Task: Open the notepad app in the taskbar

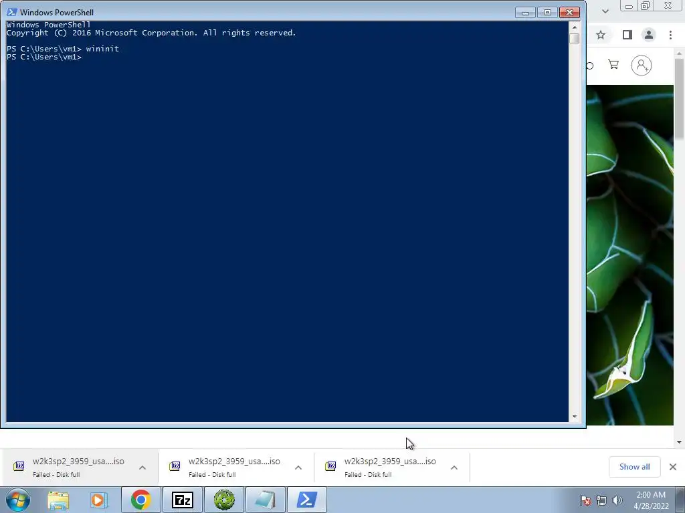Action: point(265,500)
